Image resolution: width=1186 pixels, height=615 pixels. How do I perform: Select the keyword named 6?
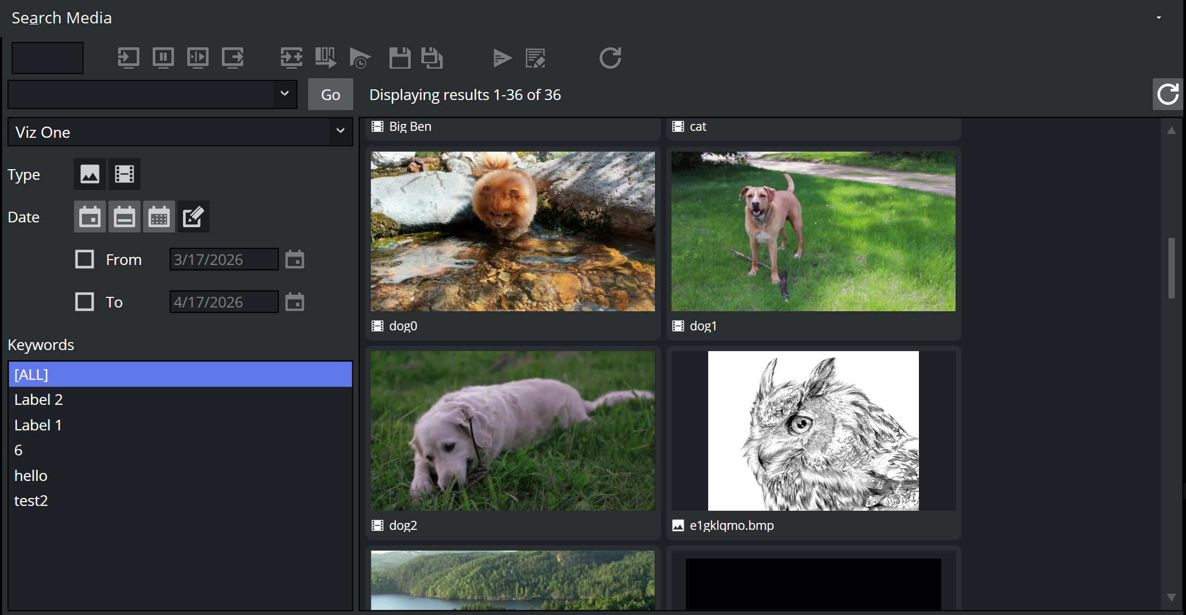click(180, 450)
